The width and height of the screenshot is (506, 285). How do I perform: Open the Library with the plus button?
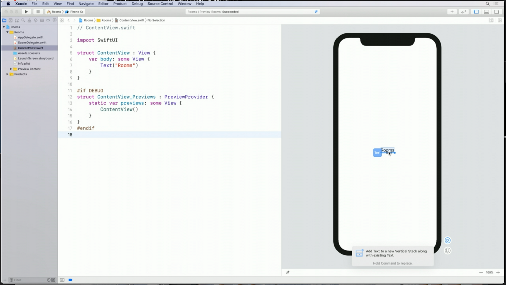(x=452, y=12)
